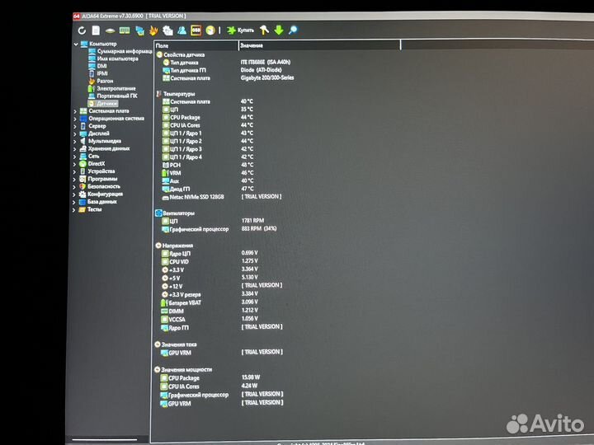594x445 pixels.
Task: Expand the Хранение данных tree chevron
Action: pyautogui.click(x=74, y=149)
